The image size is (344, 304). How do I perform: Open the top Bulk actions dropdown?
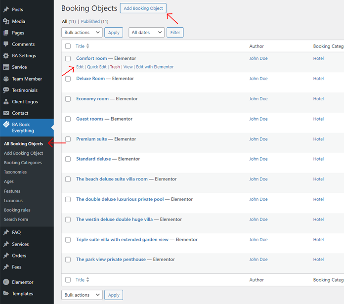point(82,33)
